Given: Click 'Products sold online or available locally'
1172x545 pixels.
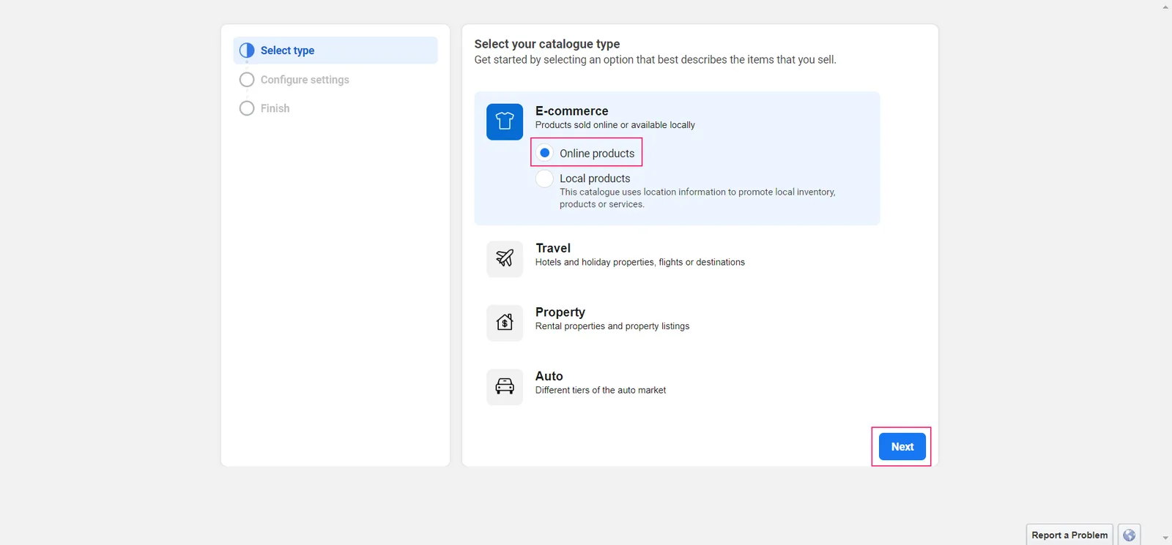Looking at the screenshot, I should (615, 125).
